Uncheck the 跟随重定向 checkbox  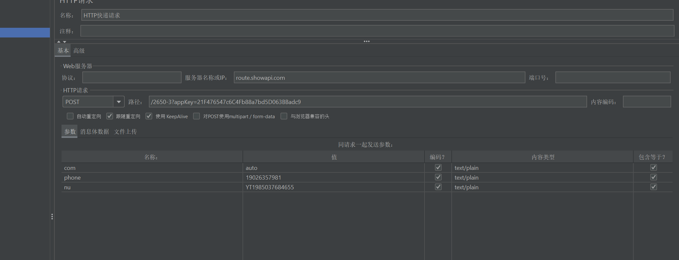pos(109,116)
